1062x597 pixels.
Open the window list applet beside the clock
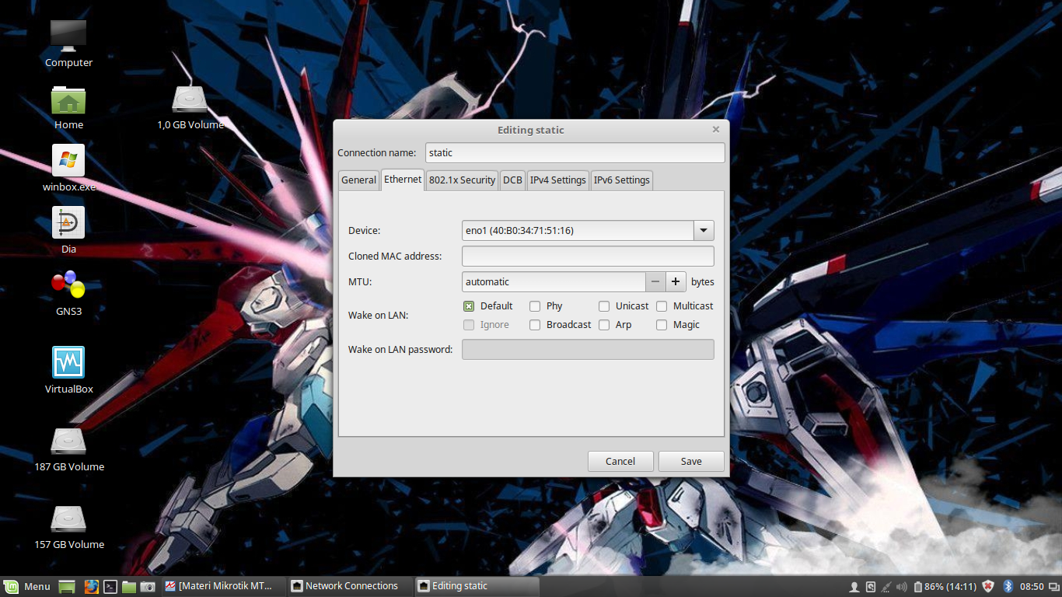click(x=1053, y=586)
